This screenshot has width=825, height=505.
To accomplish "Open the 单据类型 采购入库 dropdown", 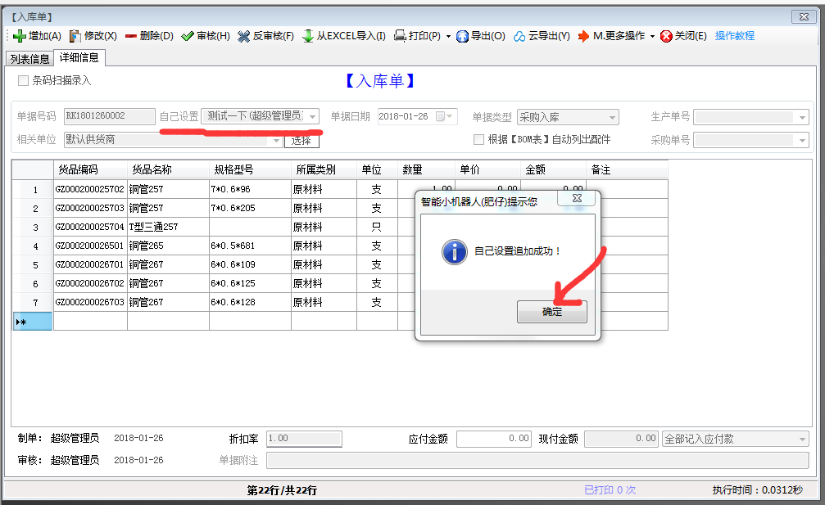I will point(611,117).
